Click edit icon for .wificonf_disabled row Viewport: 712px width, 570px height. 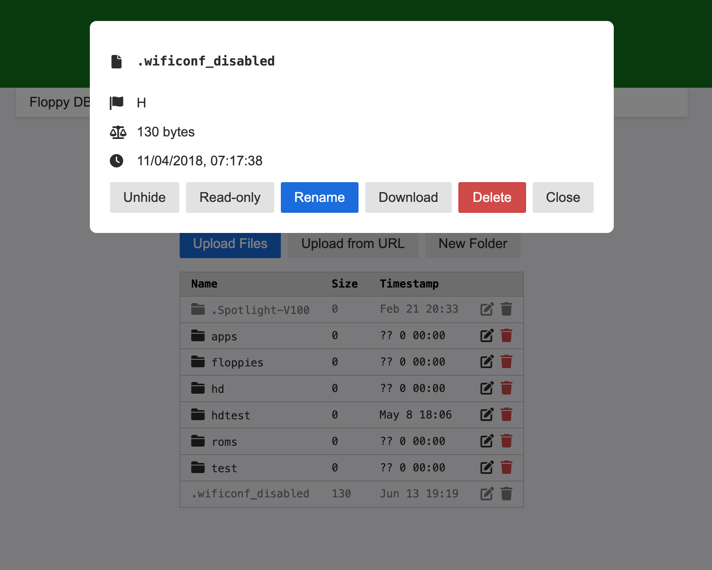coord(487,494)
